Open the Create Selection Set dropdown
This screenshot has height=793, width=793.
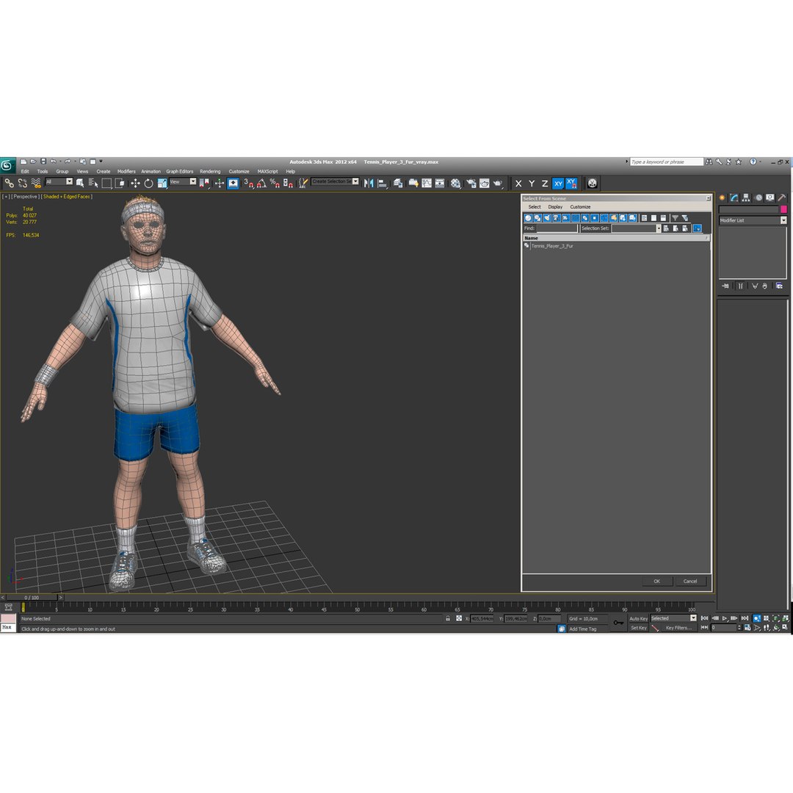pos(355,181)
